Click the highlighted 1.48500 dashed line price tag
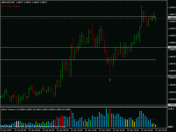This screenshot has height=132, width=176. click(x=172, y=76)
